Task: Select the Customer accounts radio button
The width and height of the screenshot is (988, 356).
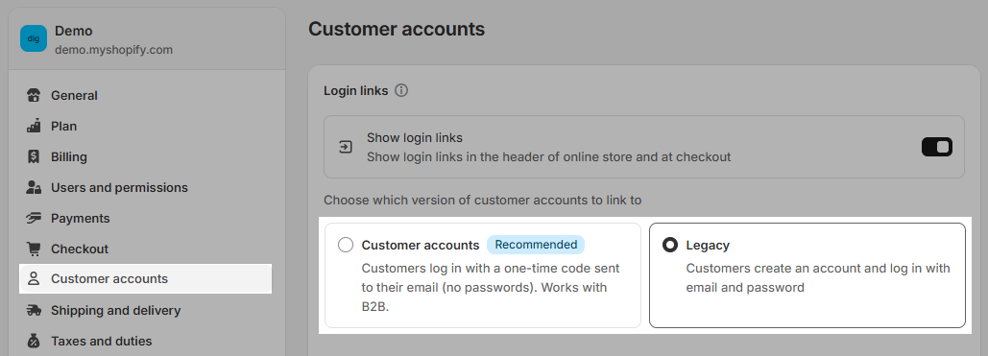Action: 346,245
